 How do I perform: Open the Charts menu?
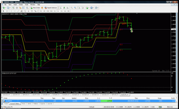[21, 5]
